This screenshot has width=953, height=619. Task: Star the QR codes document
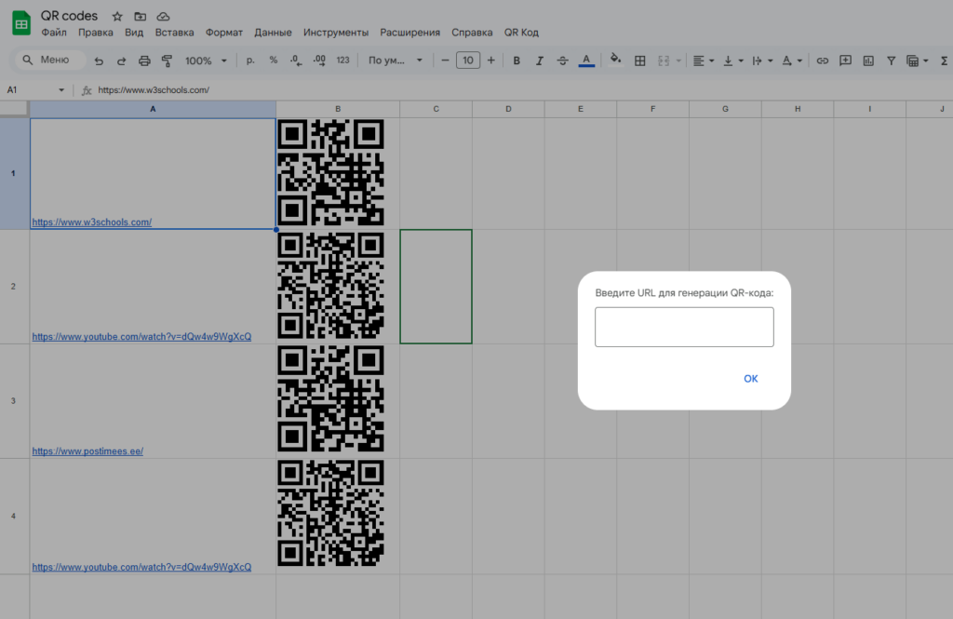(x=117, y=17)
